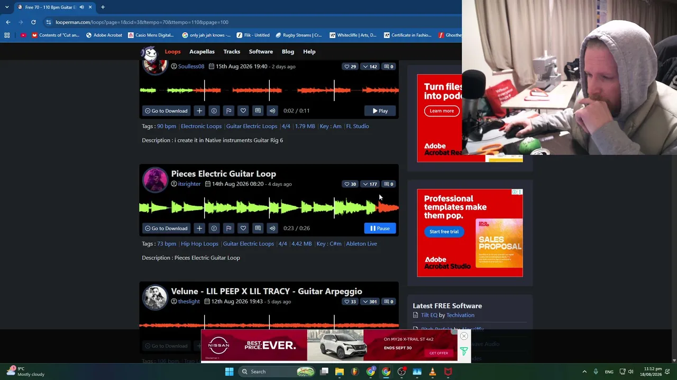
Task: Open the 177 downloads counter on Pieces loop
Action: pyautogui.click(x=370, y=184)
